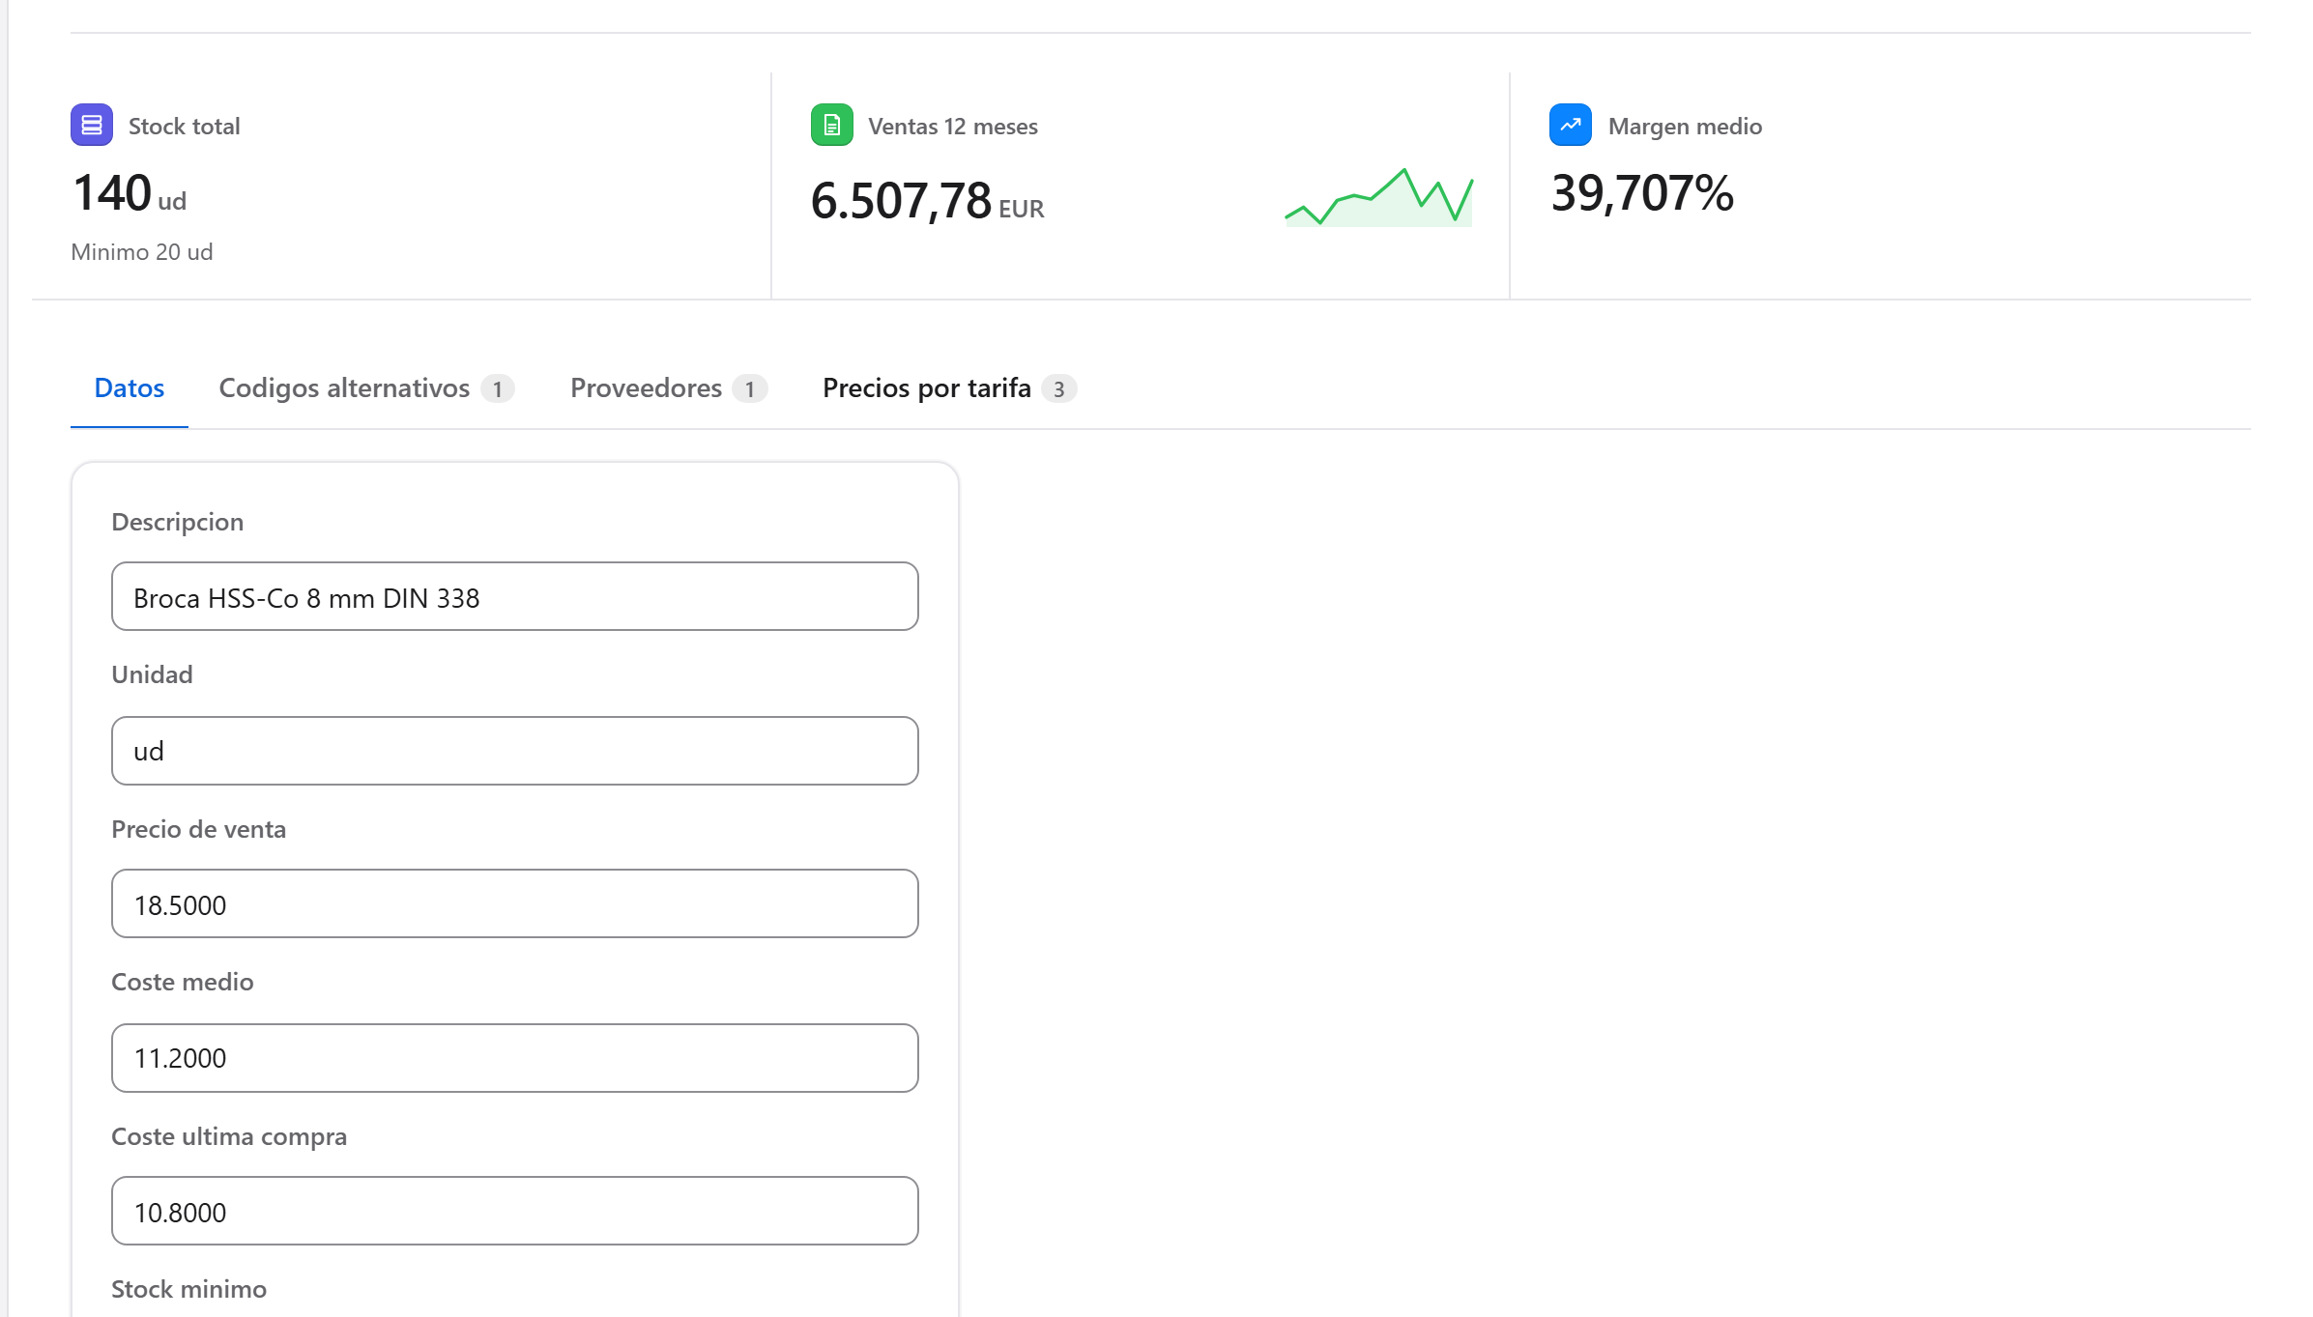Click the Precio de venta field
Viewport: 2313px width, 1317px height.
515,903
